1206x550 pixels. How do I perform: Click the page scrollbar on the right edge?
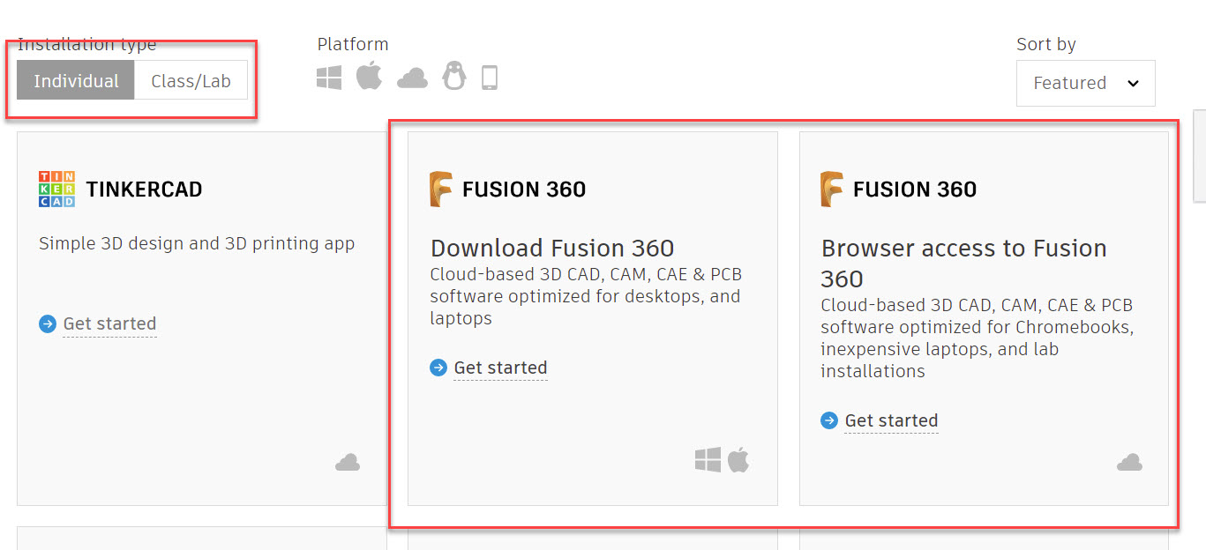coord(1199,157)
